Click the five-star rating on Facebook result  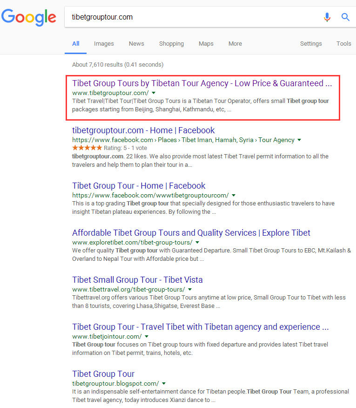coord(87,148)
